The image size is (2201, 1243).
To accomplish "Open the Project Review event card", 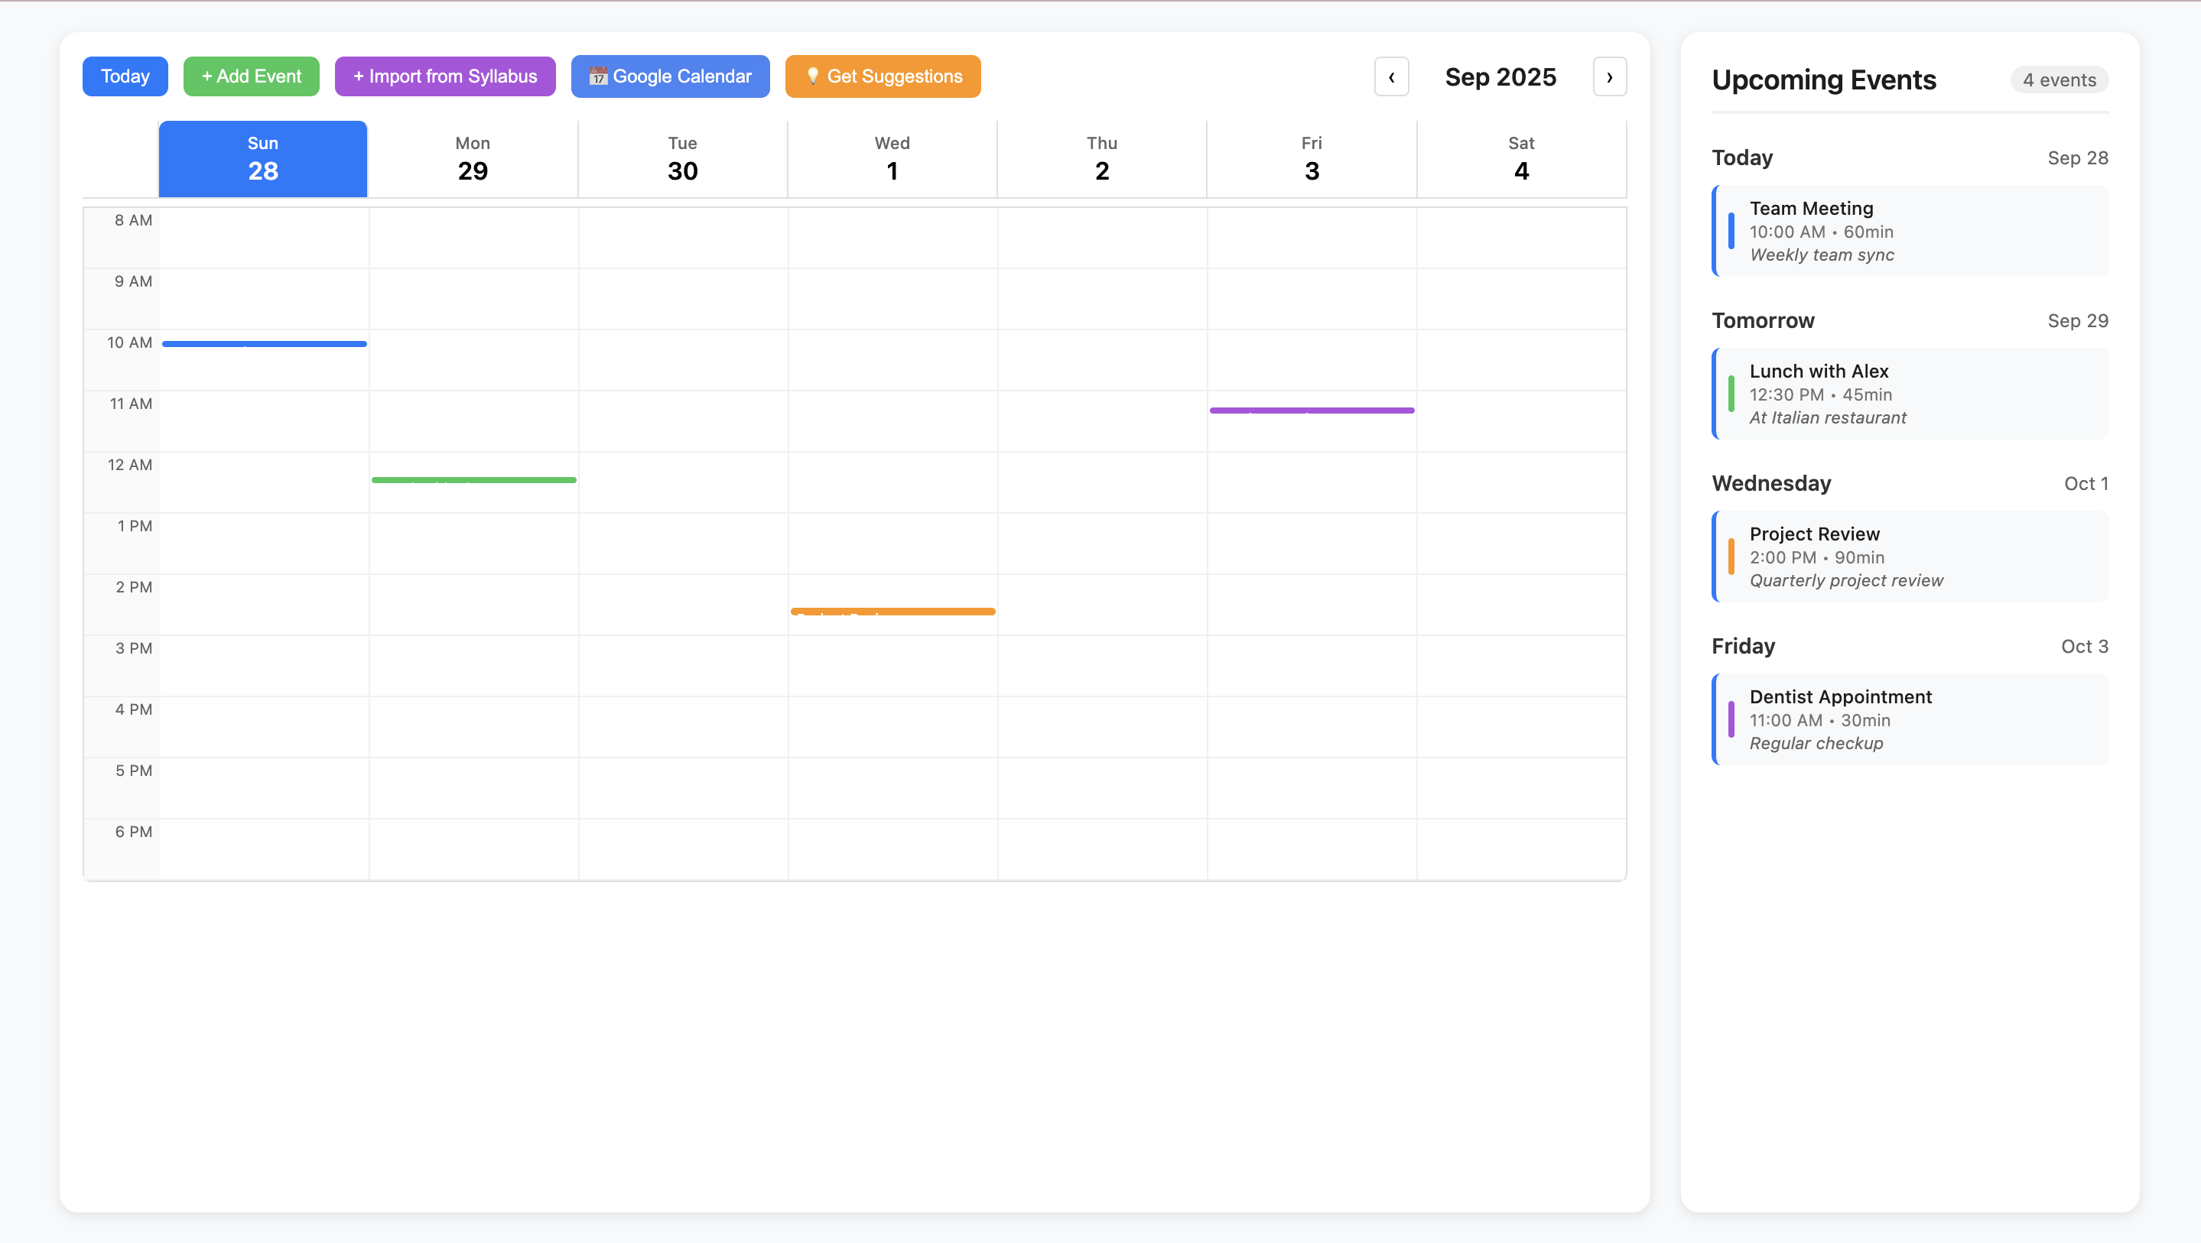I will point(1910,557).
